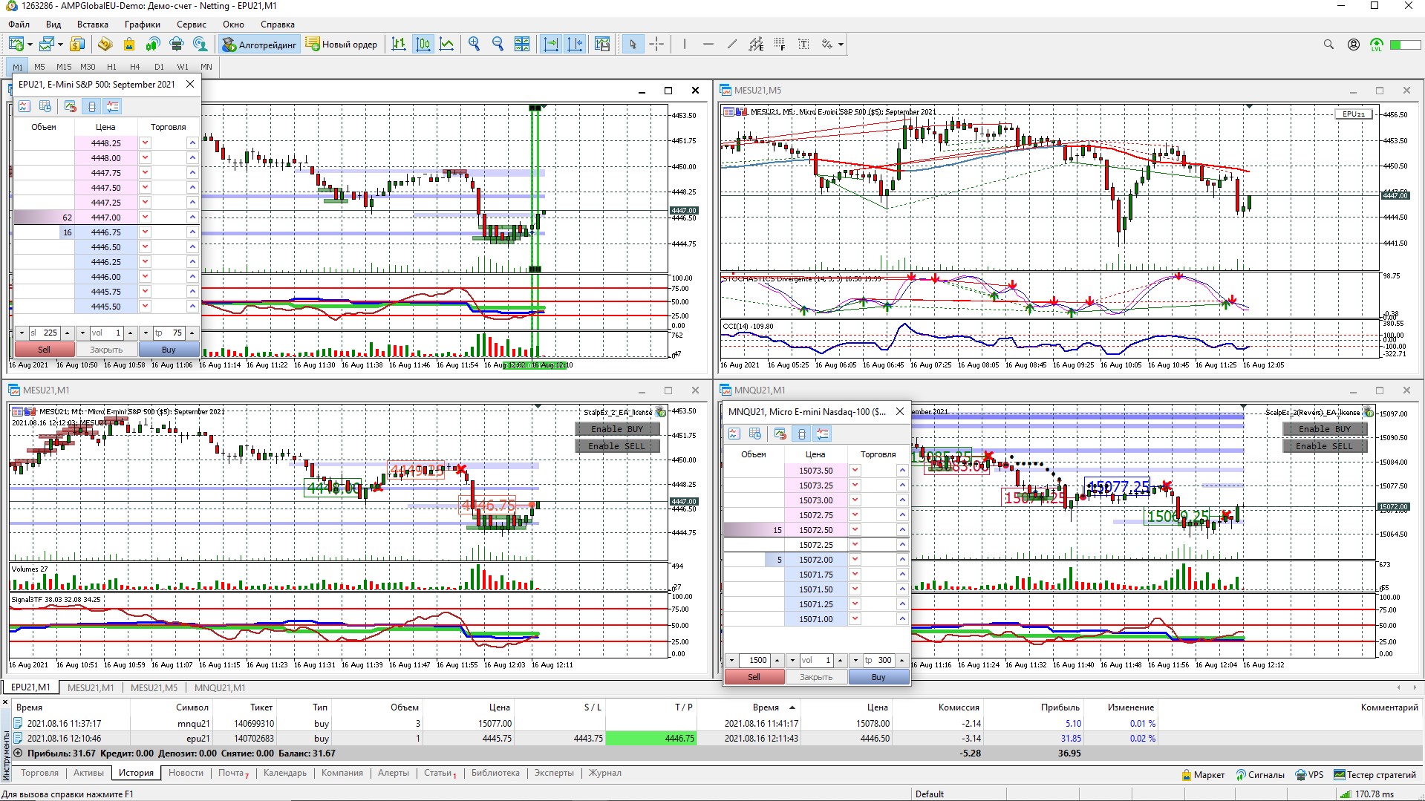Draw a trendline with the toolbar tool
The width and height of the screenshot is (1425, 801).
[731, 45]
